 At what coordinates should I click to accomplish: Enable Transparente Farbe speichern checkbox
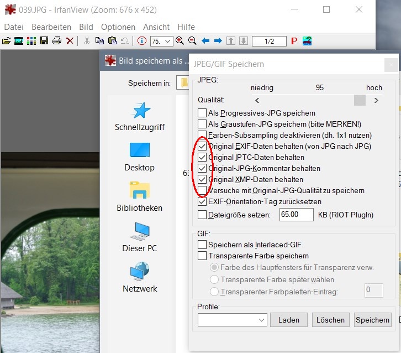(202, 256)
